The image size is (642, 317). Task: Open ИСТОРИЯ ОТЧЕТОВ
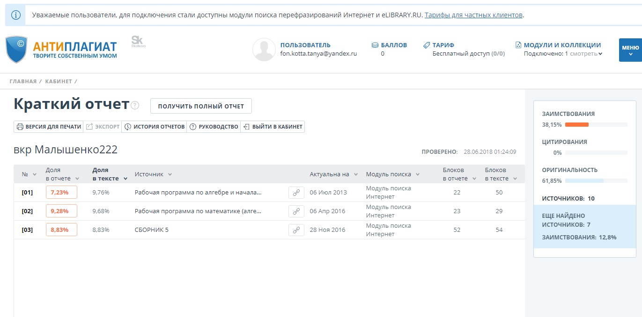pyautogui.click(x=155, y=127)
